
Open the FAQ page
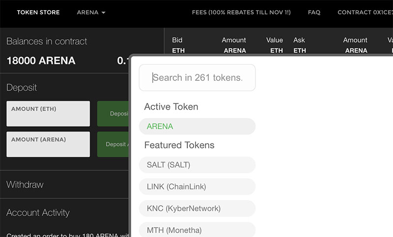tap(314, 12)
